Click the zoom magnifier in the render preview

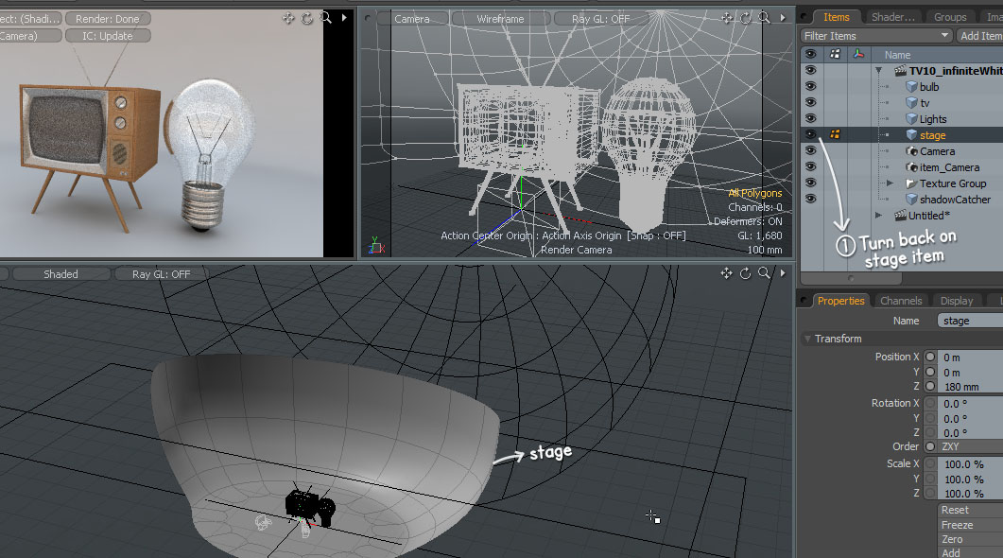point(325,18)
